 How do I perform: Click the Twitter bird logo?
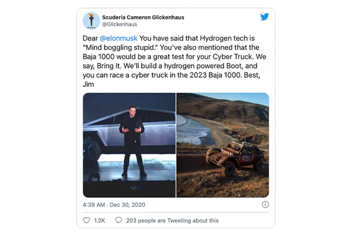(265, 17)
